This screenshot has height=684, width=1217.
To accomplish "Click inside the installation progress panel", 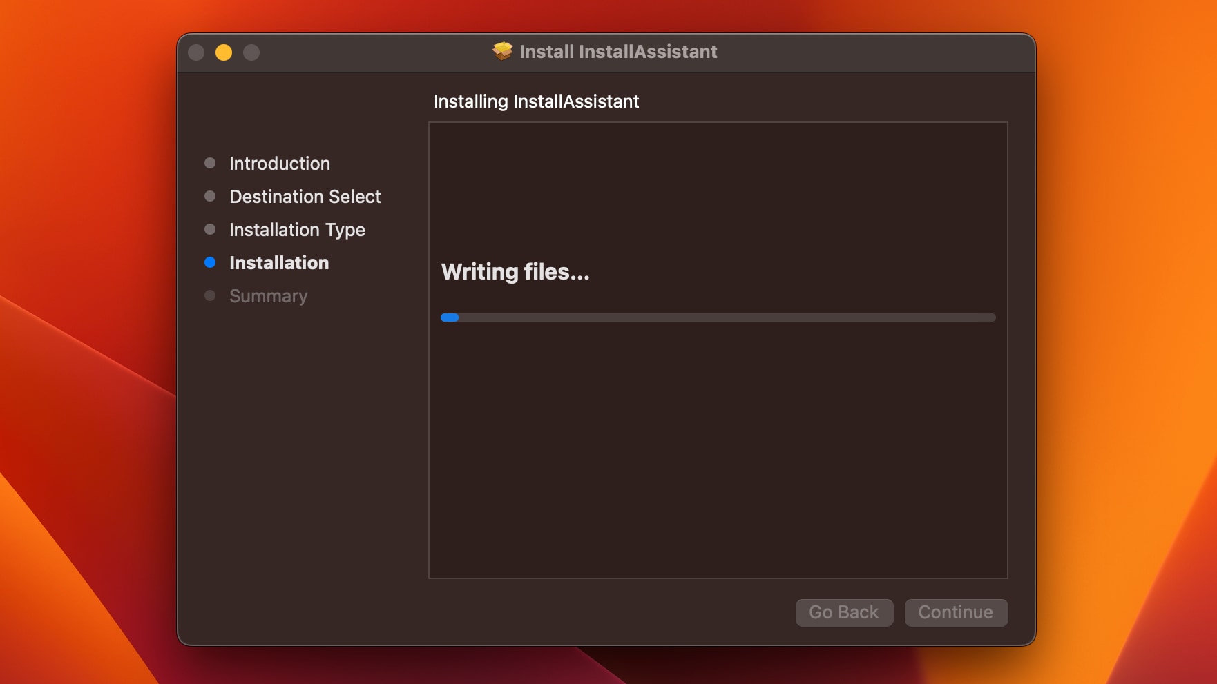I will click(718, 449).
